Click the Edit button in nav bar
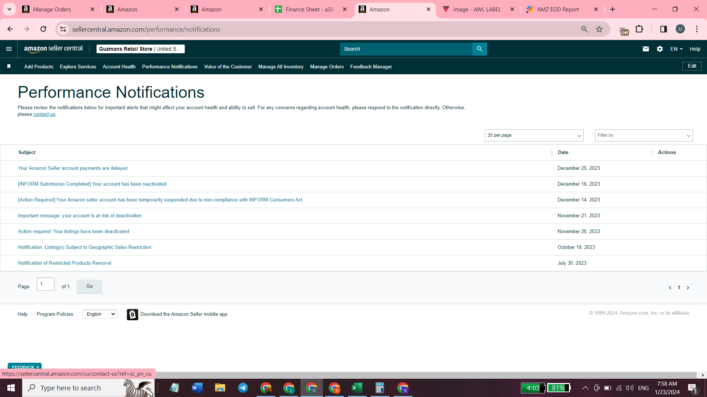Viewport: 707px width, 397px height. 692,66
